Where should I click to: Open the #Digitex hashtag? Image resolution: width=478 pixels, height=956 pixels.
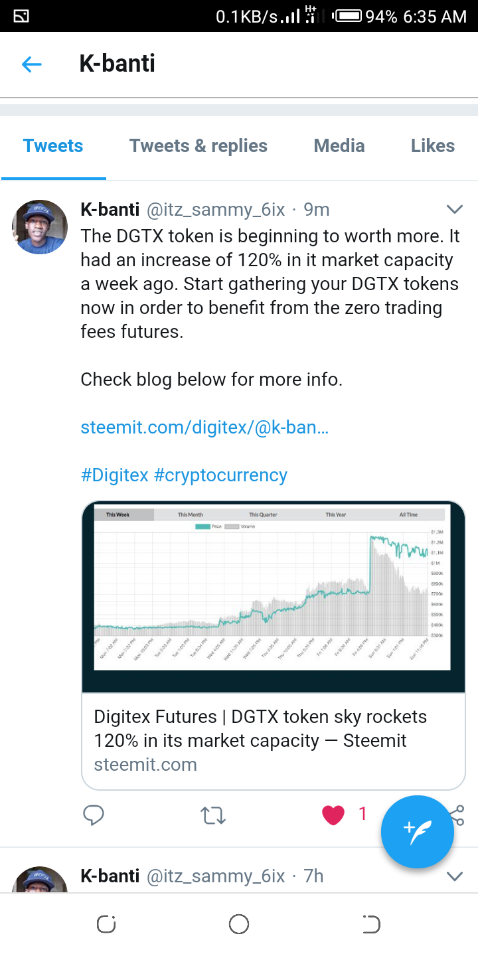(x=114, y=475)
